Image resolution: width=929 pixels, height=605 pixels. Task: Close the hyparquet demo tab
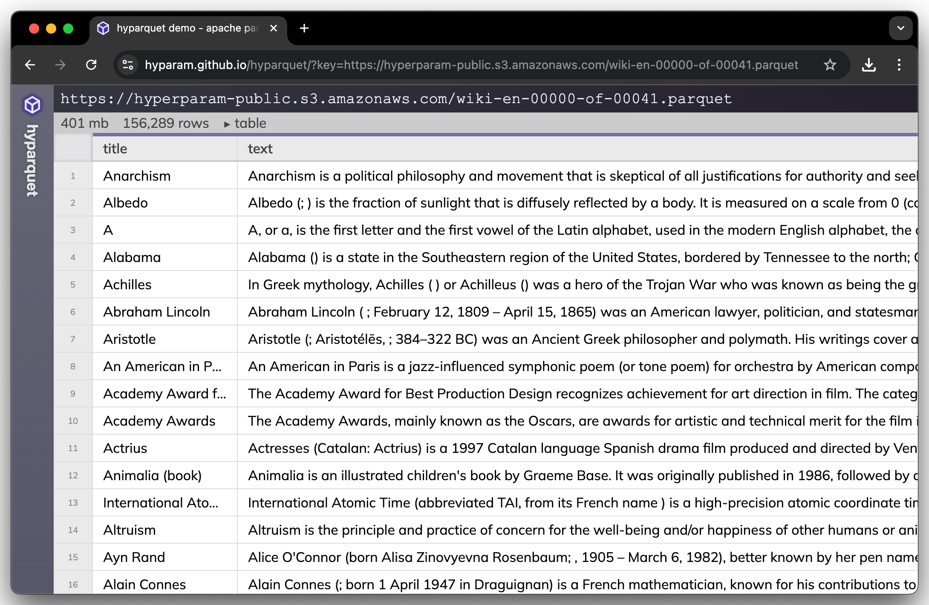tap(274, 28)
